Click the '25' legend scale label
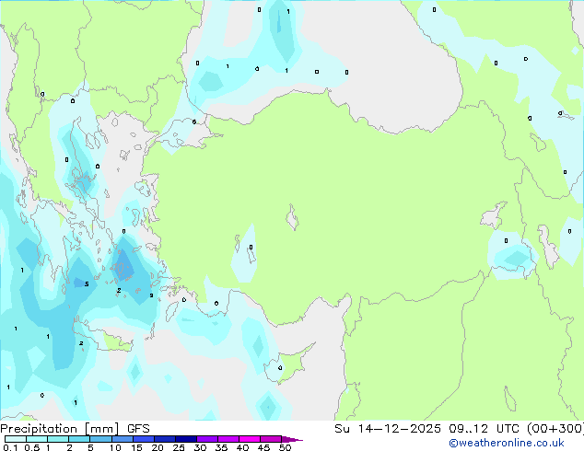This screenshot has height=451, width=584. [x=179, y=447]
